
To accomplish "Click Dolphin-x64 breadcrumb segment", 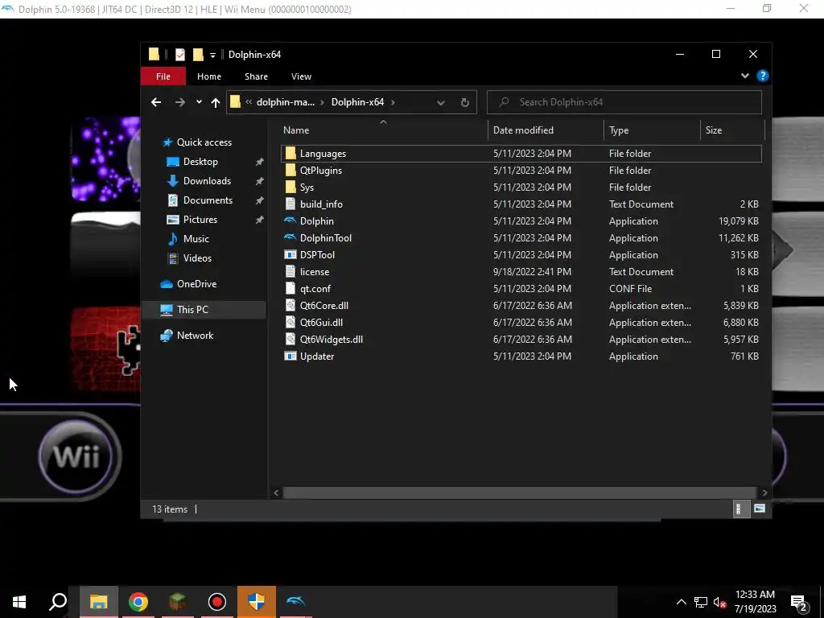I will (x=357, y=102).
